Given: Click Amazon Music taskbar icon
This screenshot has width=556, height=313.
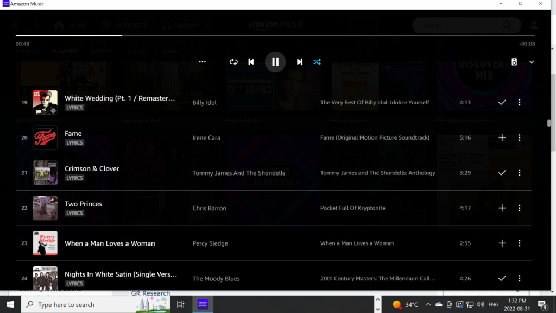Looking at the screenshot, I should click(203, 304).
